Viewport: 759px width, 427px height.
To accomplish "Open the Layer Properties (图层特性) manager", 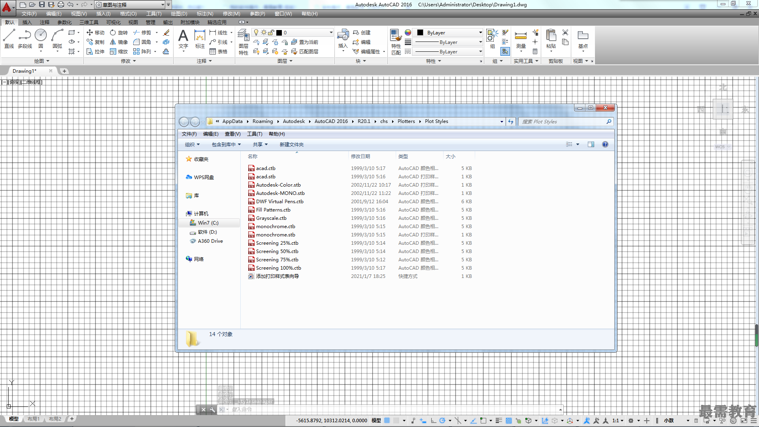I will tap(244, 43).
